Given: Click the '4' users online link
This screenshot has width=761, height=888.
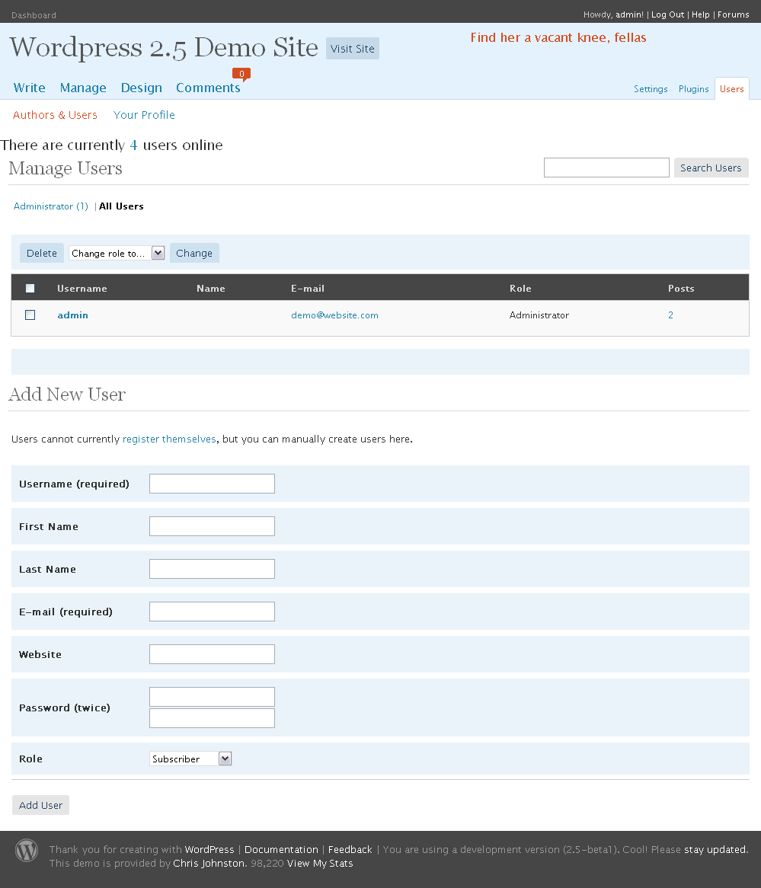Looking at the screenshot, I should coord(134,145).
